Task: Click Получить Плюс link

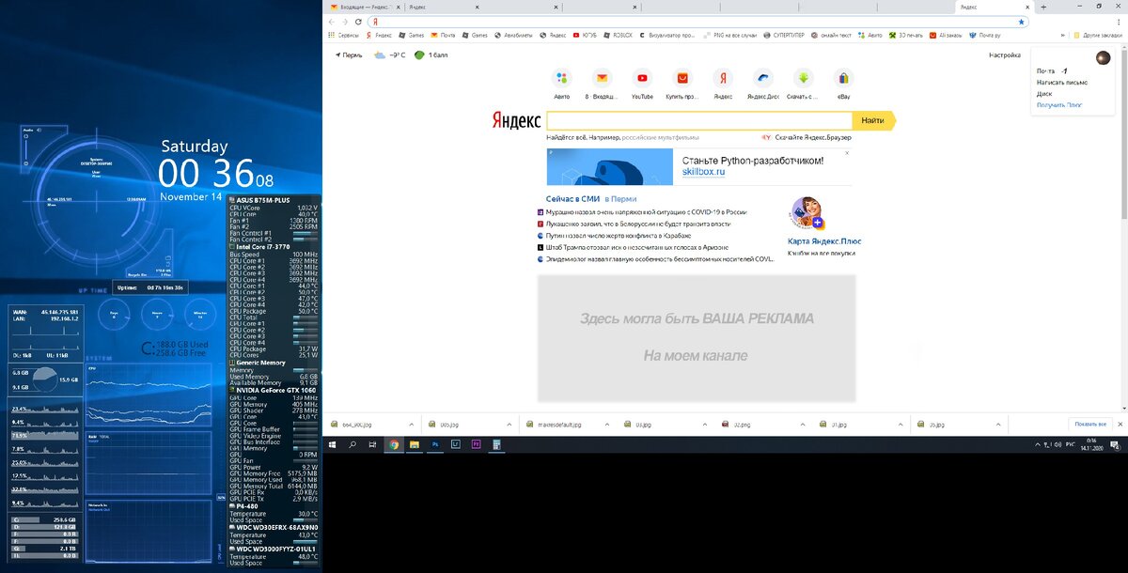Action: pos(1058,105)
